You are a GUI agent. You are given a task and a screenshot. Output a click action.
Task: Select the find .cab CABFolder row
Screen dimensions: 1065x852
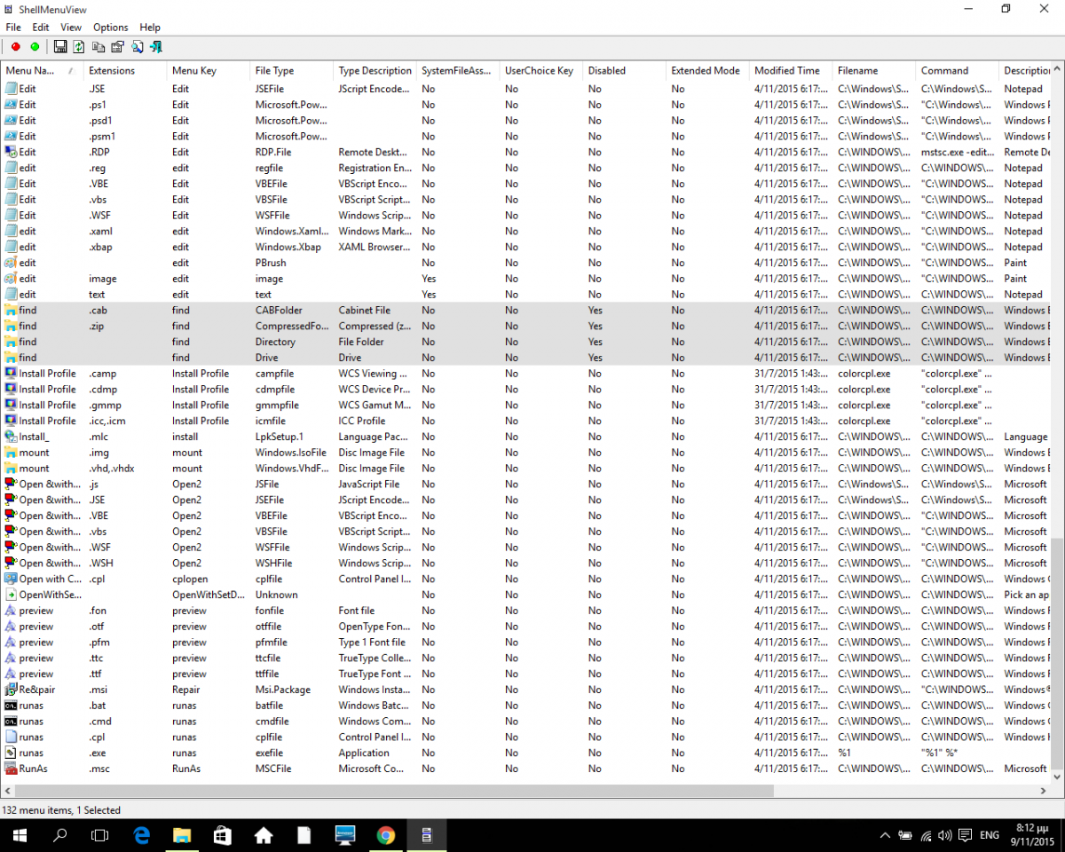pyautogui.click(x=266, y=311)
